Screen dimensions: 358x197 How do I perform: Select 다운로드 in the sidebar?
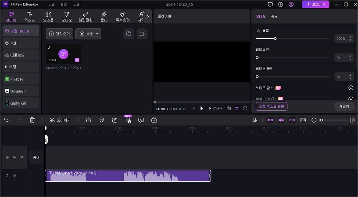(21, 55)
